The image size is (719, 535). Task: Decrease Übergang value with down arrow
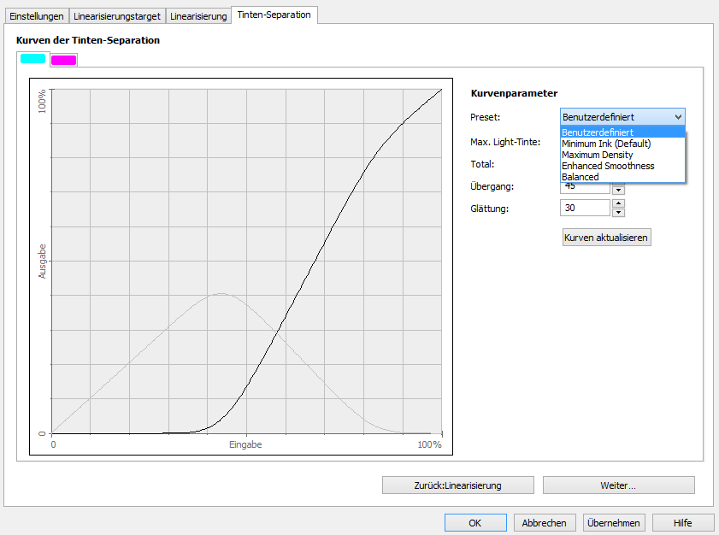point(619,191)
